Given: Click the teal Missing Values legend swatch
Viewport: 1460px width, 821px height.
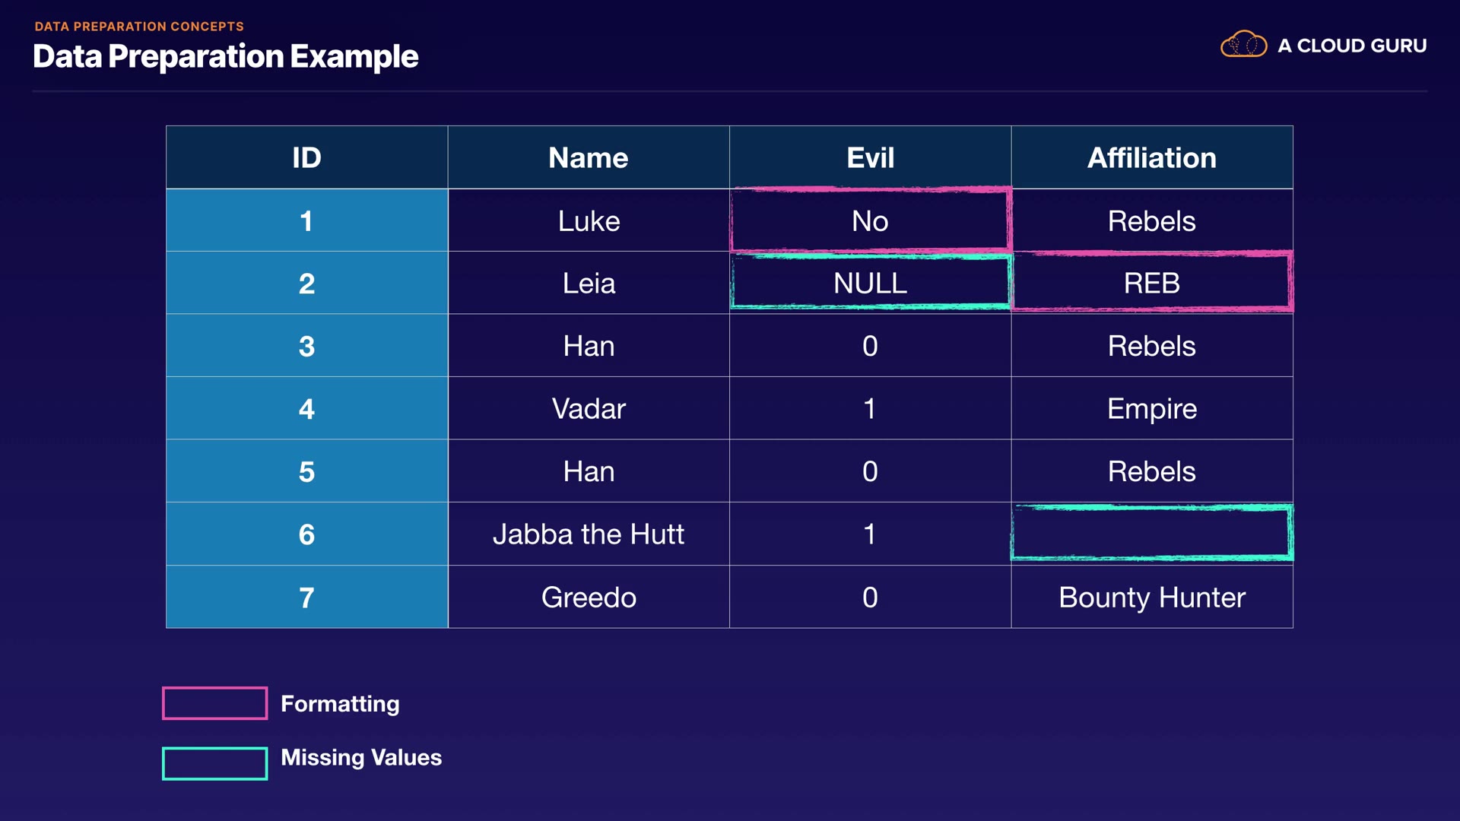Looking at the screenshot, I should tap(214, 763).
